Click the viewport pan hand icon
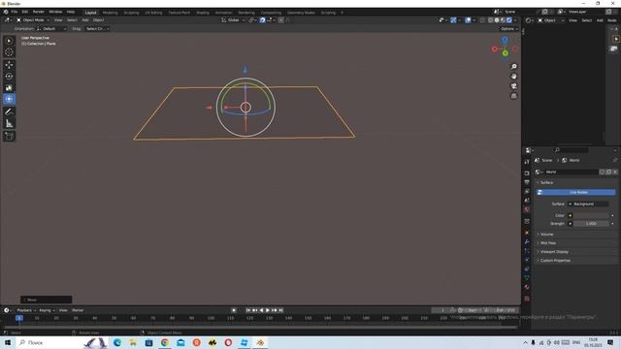This screenshot has height=349, width=621. tap(513, 77)
